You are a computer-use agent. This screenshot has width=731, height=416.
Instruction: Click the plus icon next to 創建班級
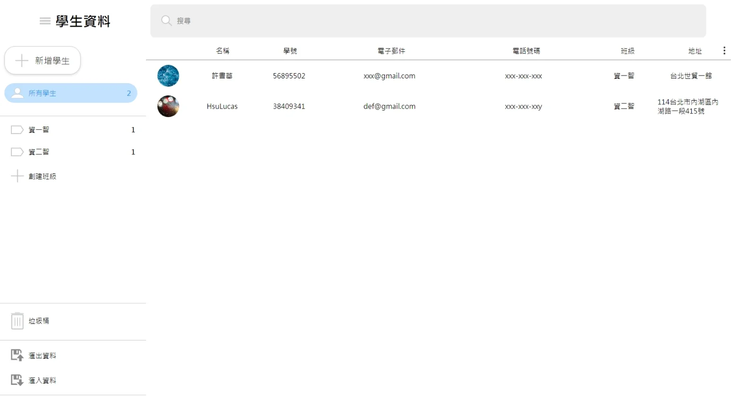coord(17,176)
